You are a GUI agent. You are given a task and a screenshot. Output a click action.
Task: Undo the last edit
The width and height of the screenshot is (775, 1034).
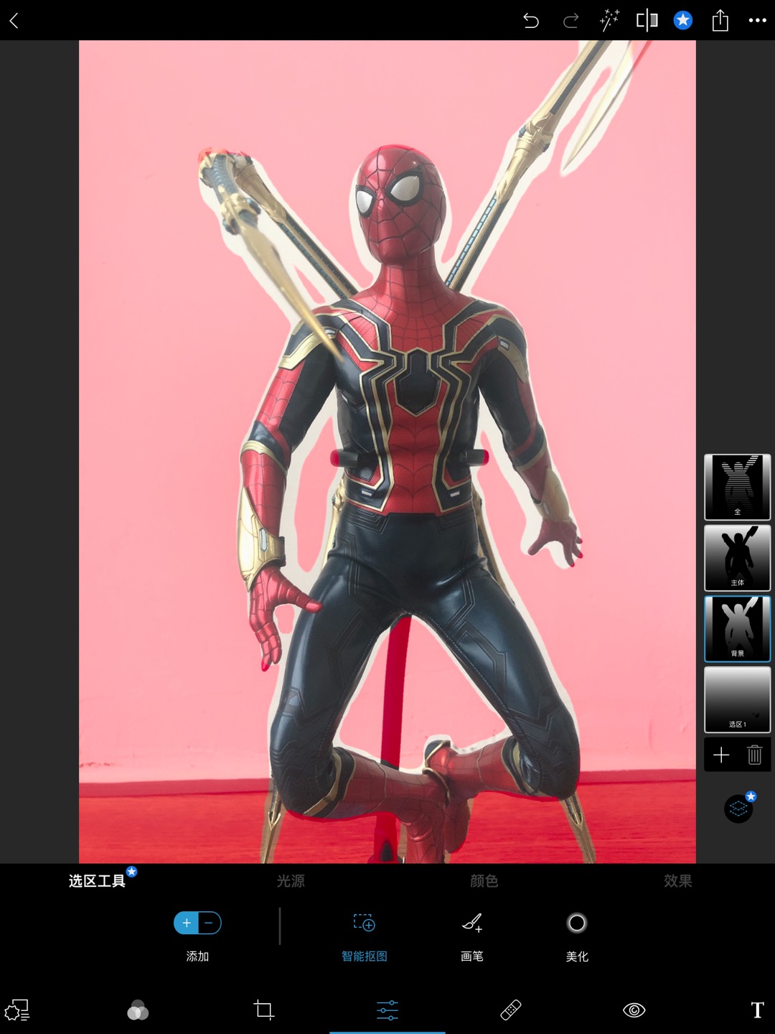(x=531, y=21)
